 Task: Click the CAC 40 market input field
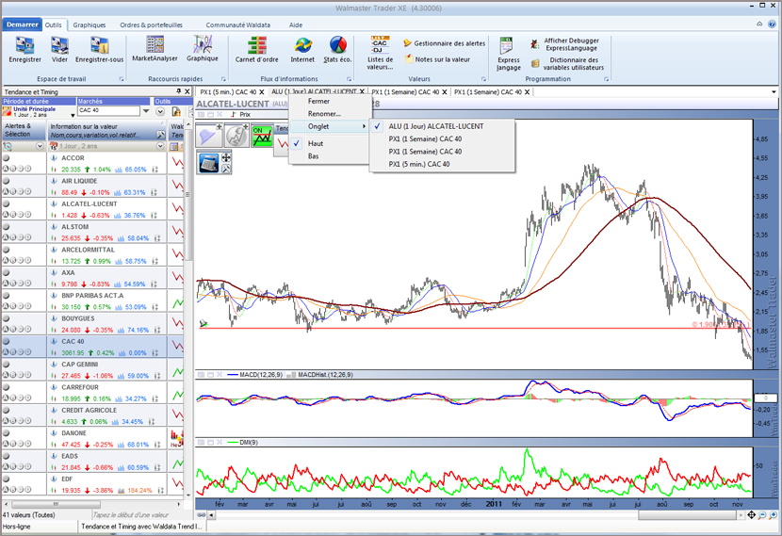point(108,111)
